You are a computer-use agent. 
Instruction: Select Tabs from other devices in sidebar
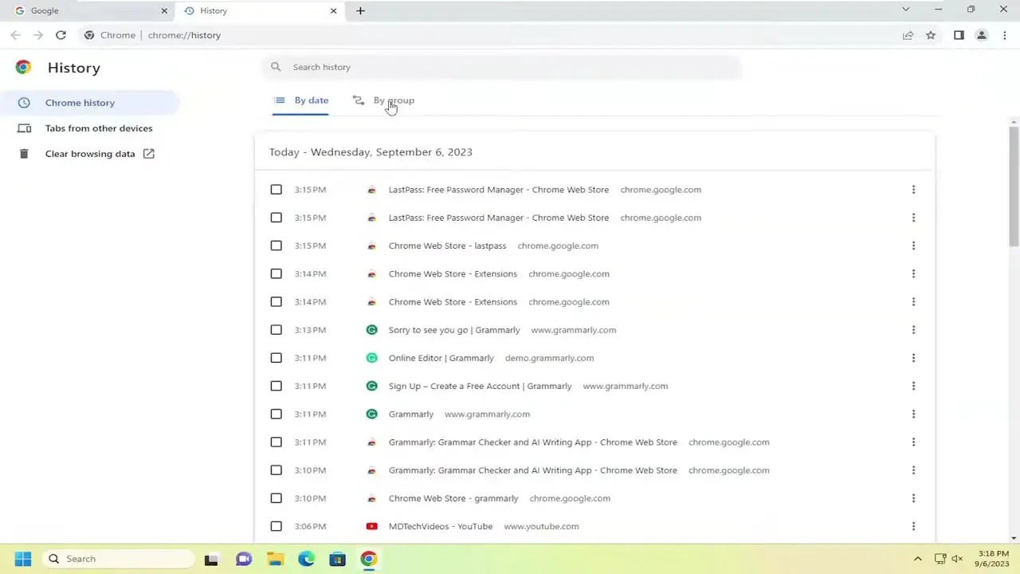(99, 128)
